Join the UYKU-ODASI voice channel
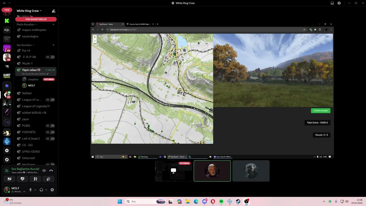 (36, 151)
